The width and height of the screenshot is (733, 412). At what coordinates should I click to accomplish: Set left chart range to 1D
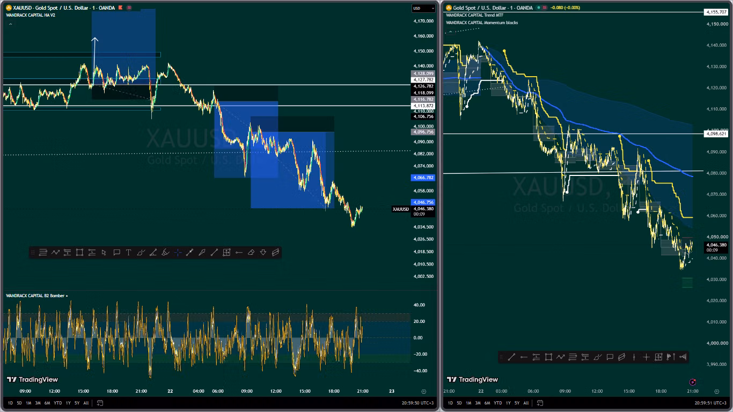pyautogui.click(x=10, y=403)
